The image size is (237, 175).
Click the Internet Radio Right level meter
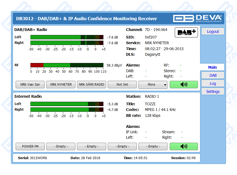pos(67,110)
